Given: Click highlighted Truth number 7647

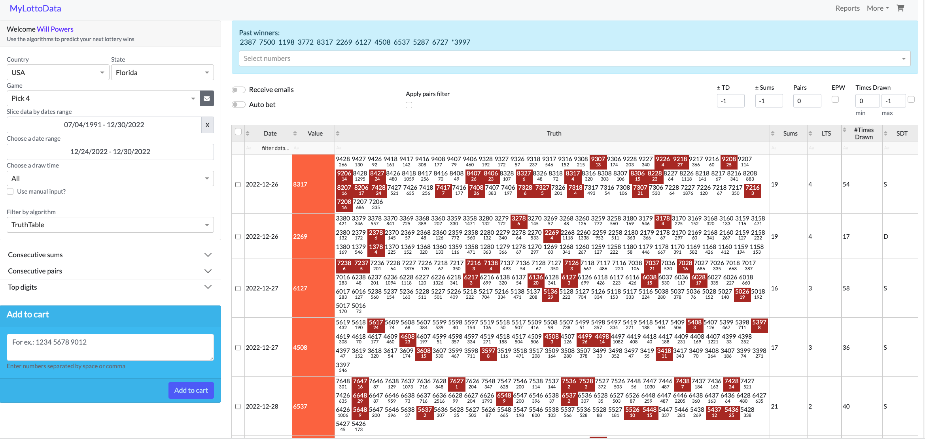Looking at the screenshot, I should click(360, 384).
